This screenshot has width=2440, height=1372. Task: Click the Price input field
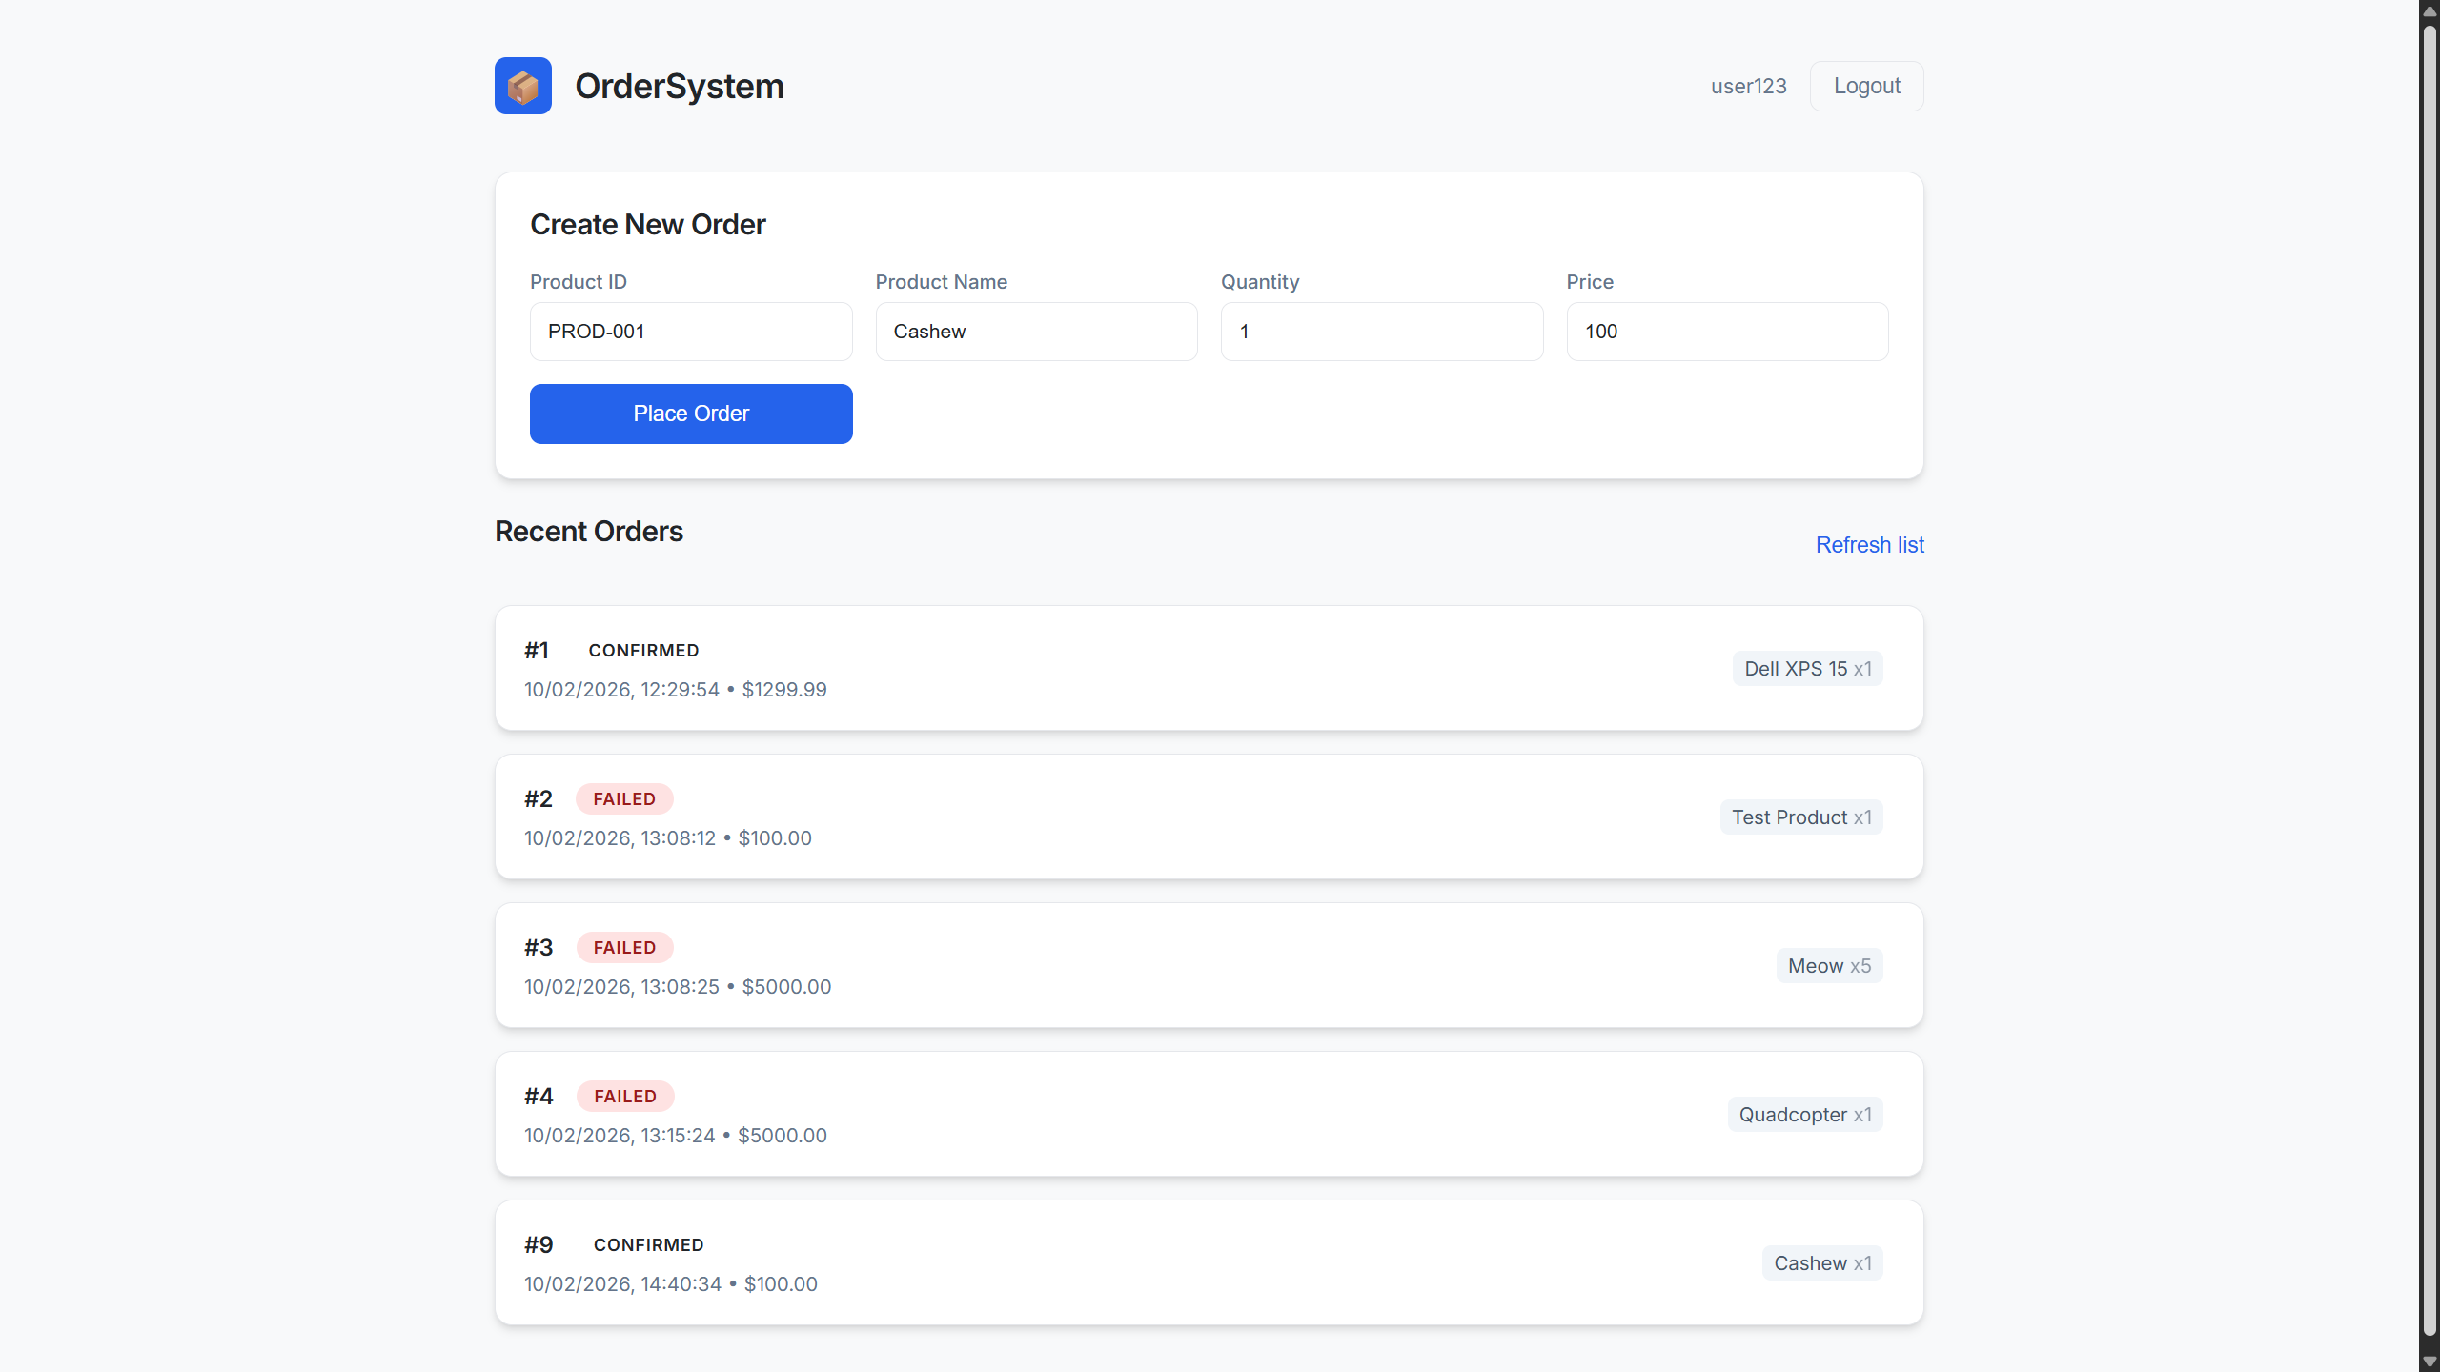coord(1726,332)
